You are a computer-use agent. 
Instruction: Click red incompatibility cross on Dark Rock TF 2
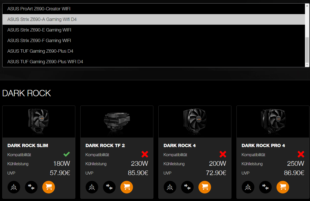(x=145, y=154)
